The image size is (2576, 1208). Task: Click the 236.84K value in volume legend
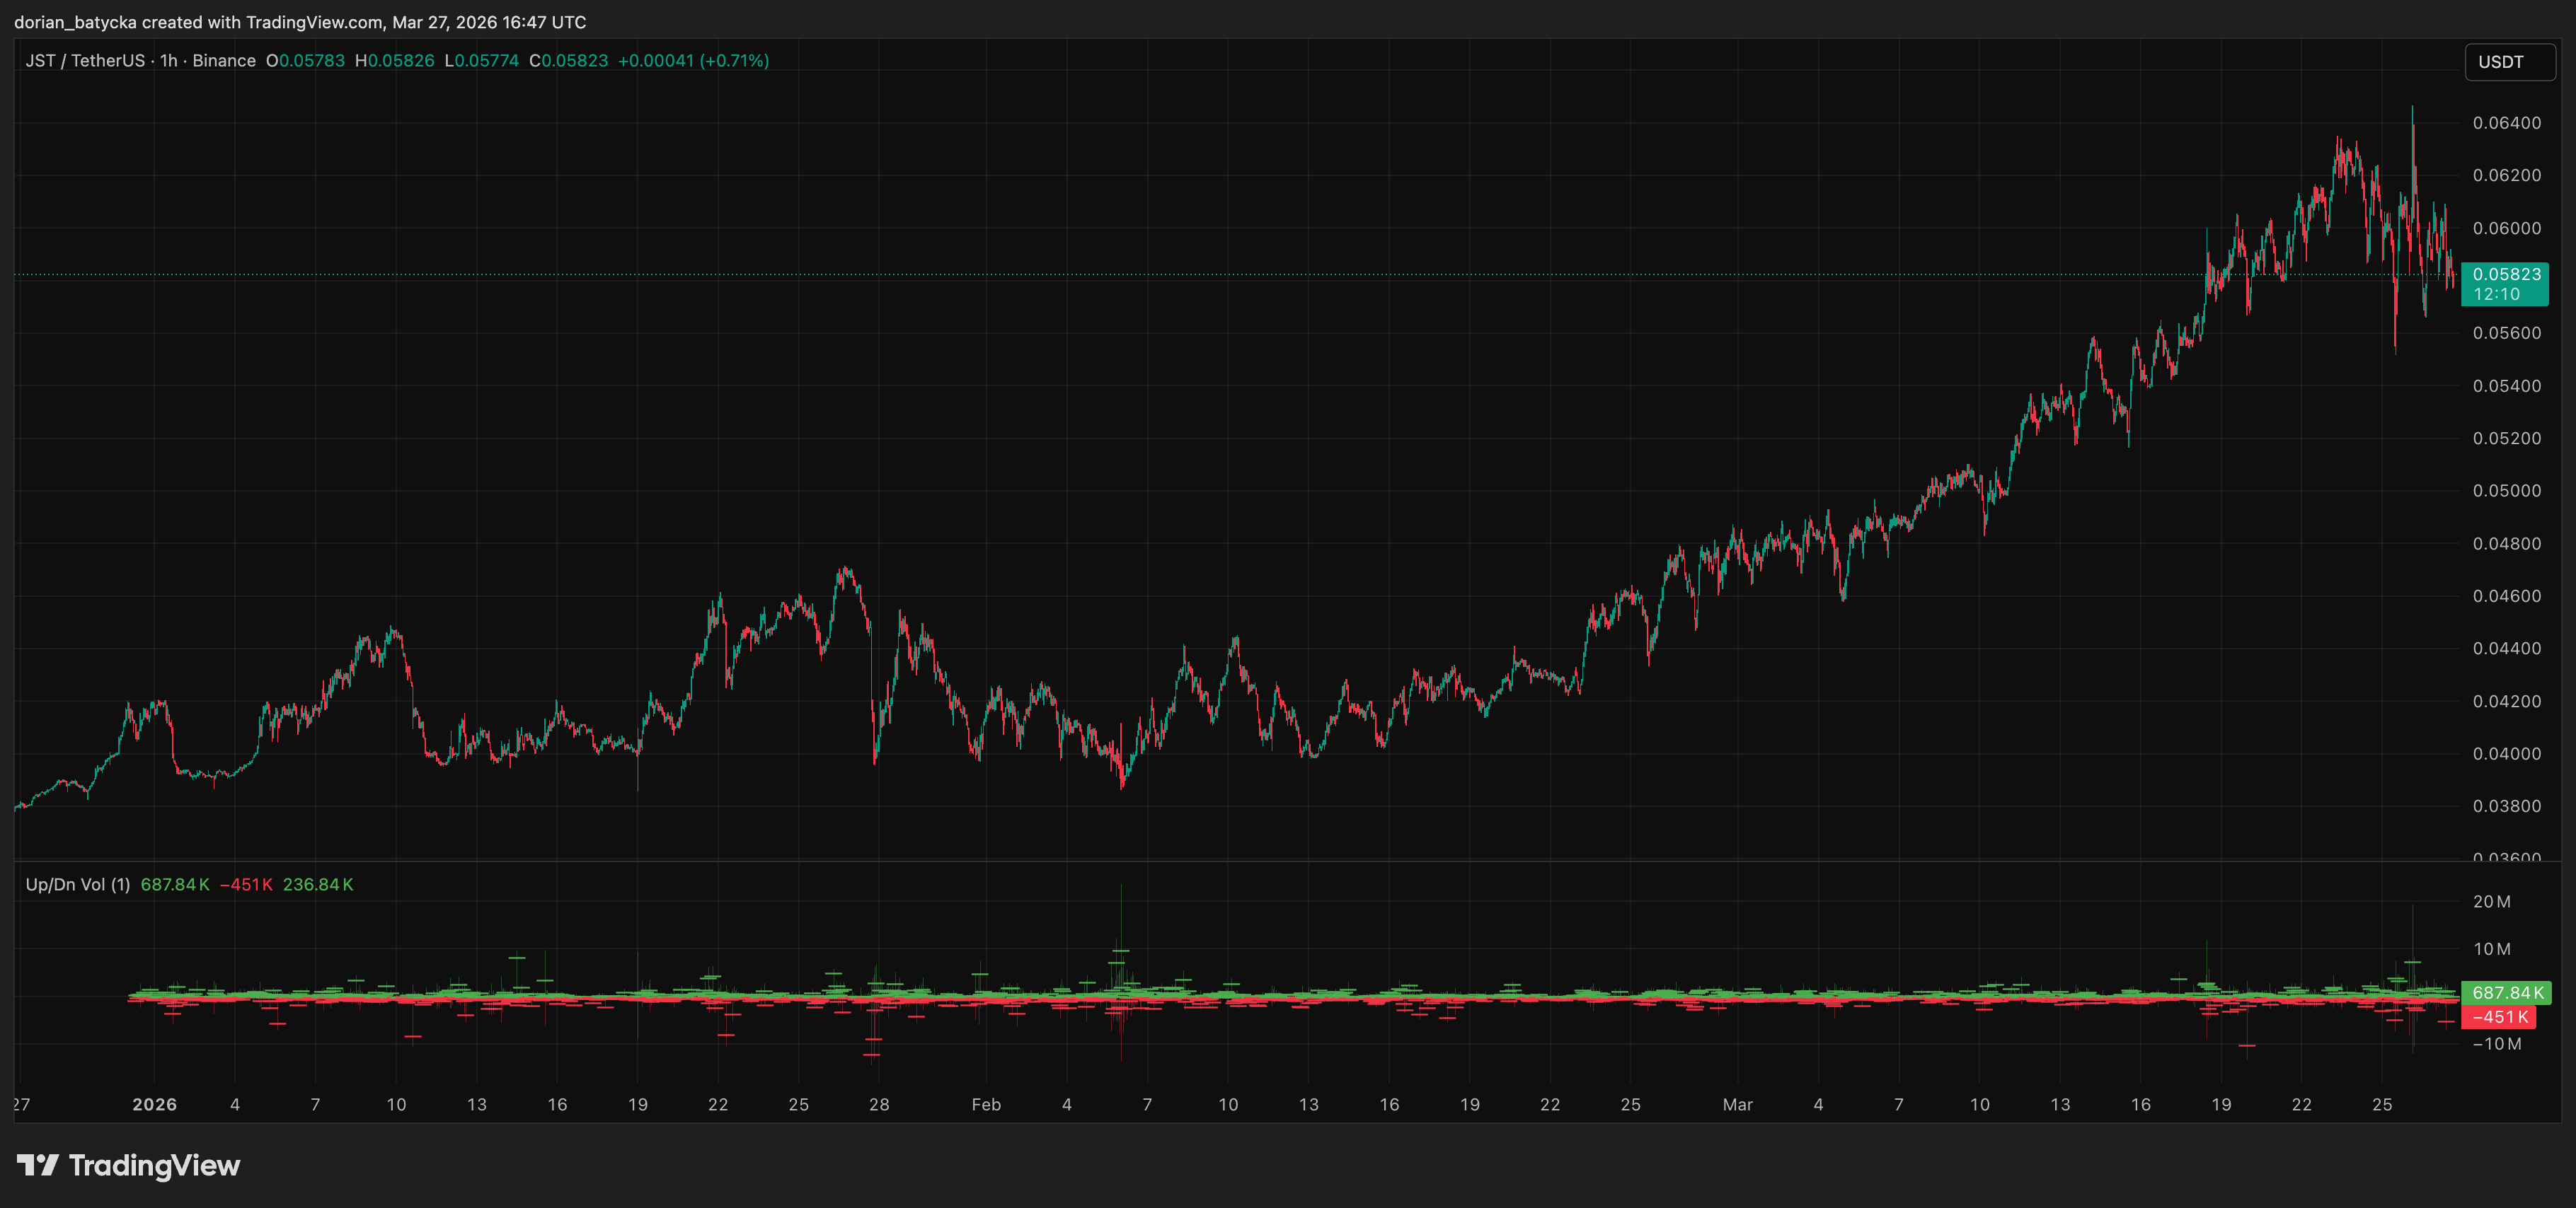coord(317,884)
